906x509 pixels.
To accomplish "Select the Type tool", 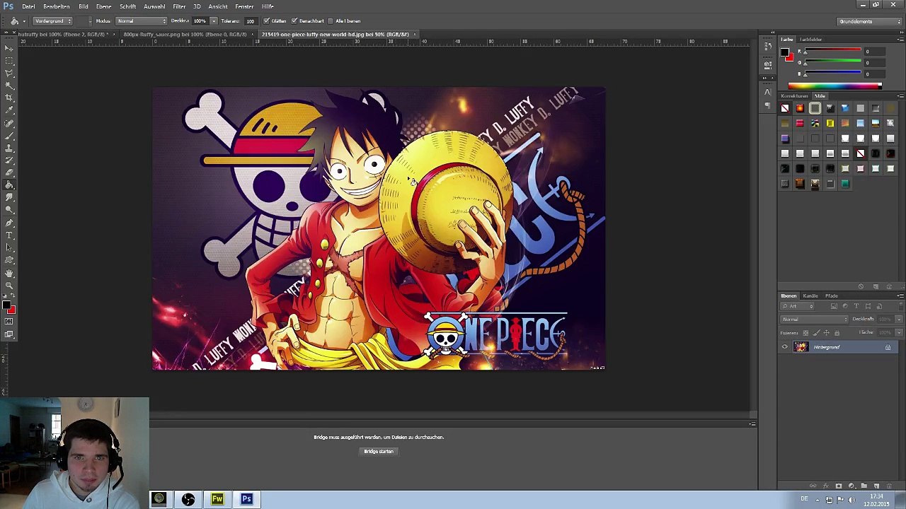I will pyautogui.click(x=8, y=235).
